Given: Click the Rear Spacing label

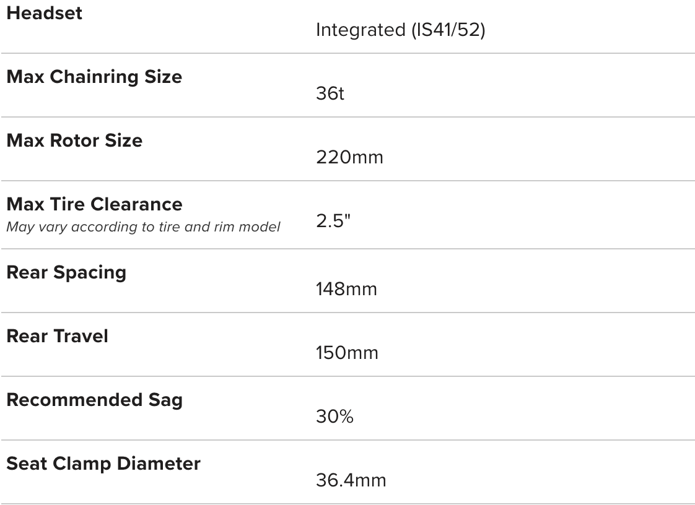Looking at the screenshot, I should pos(66,272).
